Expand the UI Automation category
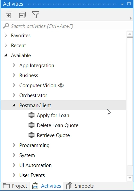This screenshot has width=134, height=191. (14, 165)
